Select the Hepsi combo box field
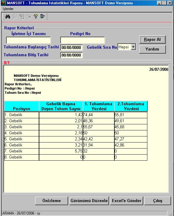Screen dimensions: 174x216 [x=127, y=47]
